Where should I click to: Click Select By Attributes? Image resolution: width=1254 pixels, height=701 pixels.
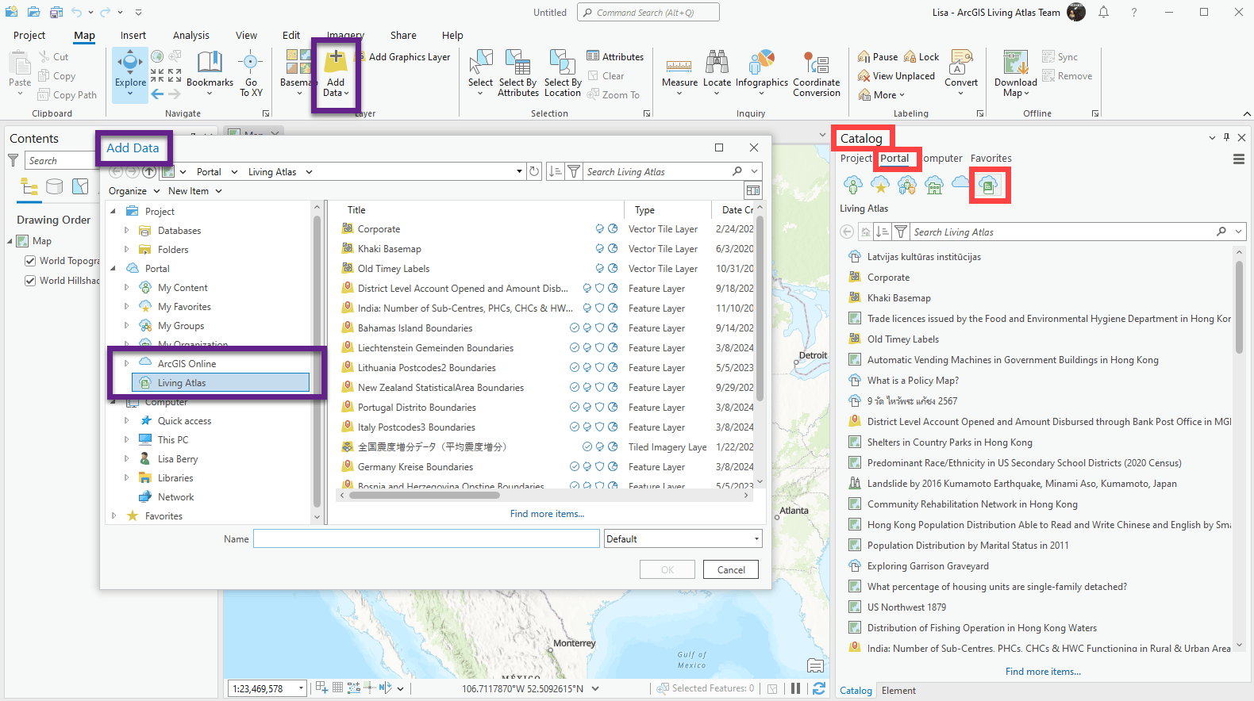tap(518, 74)
